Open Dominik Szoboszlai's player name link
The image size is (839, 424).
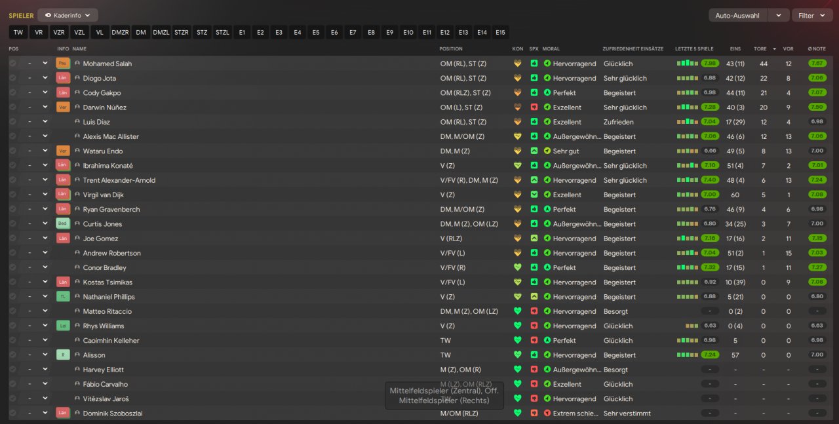point(114,414)
